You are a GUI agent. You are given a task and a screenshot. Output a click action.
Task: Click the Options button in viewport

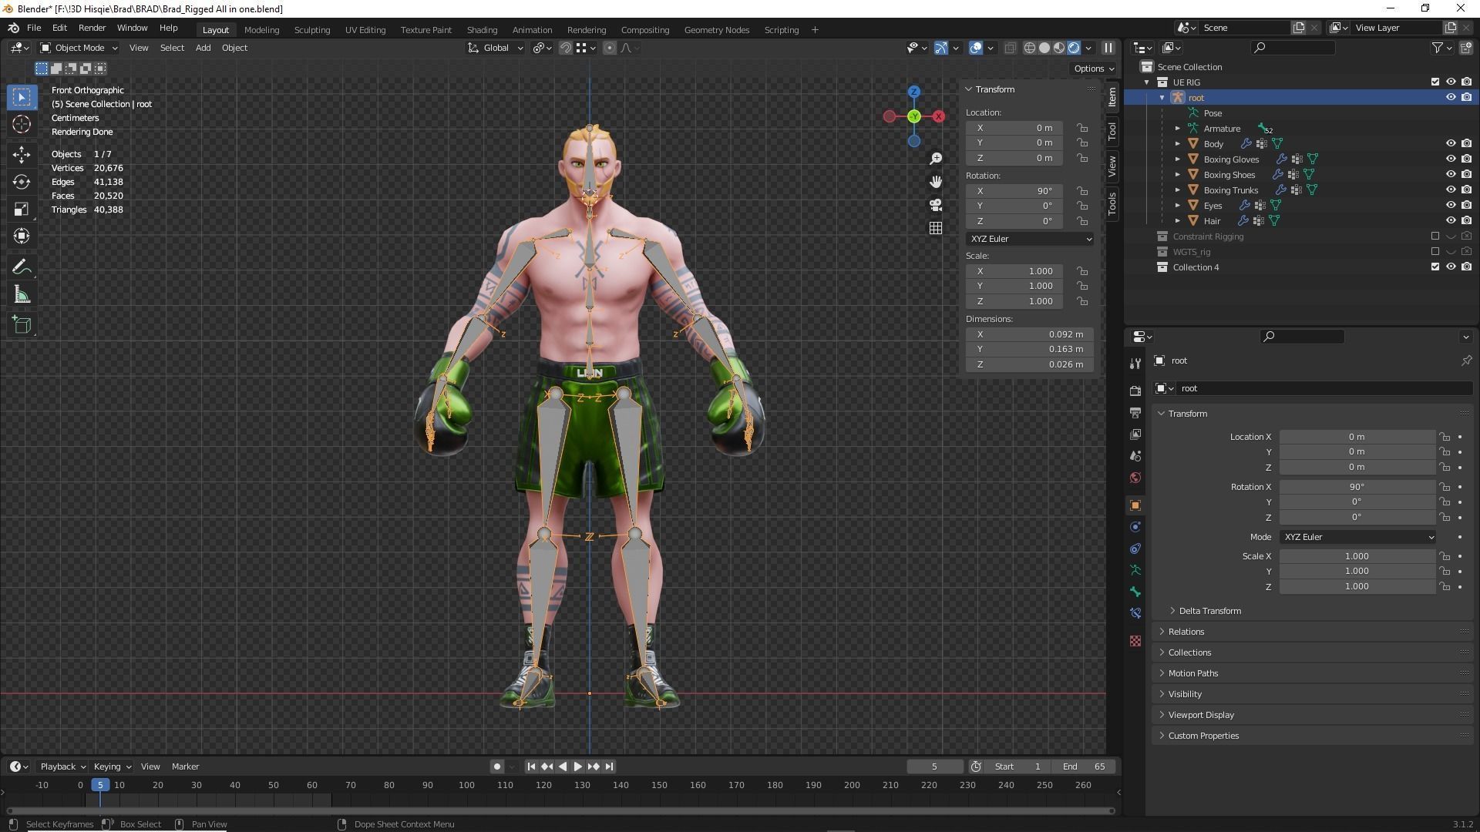coord(1093,69)
